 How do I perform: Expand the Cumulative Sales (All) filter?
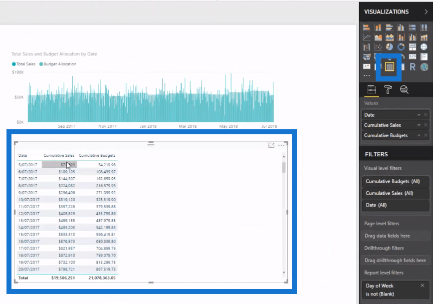pos(396,193)
